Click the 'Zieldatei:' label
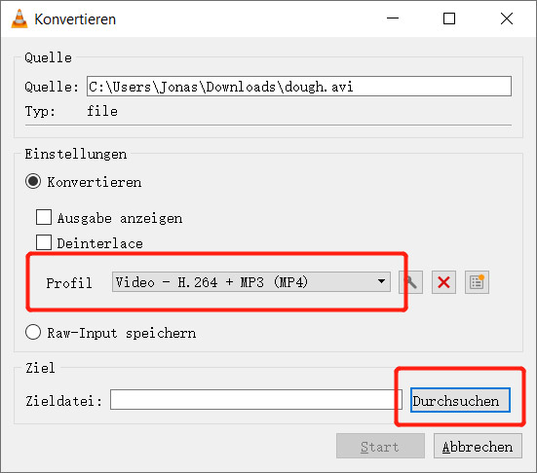537x473 pixels. pyautogui.click(x=63, y=401)
